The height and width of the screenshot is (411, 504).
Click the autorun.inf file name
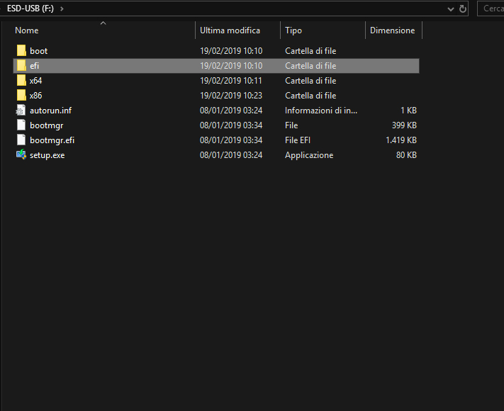pos(50,111)
